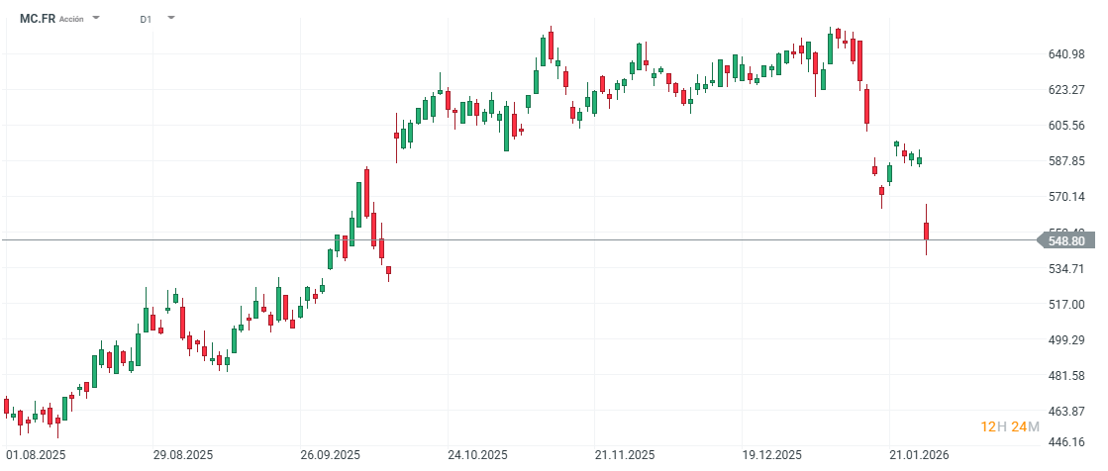Click the 01.08.2025 date on time axis

[x=36, y=455]
